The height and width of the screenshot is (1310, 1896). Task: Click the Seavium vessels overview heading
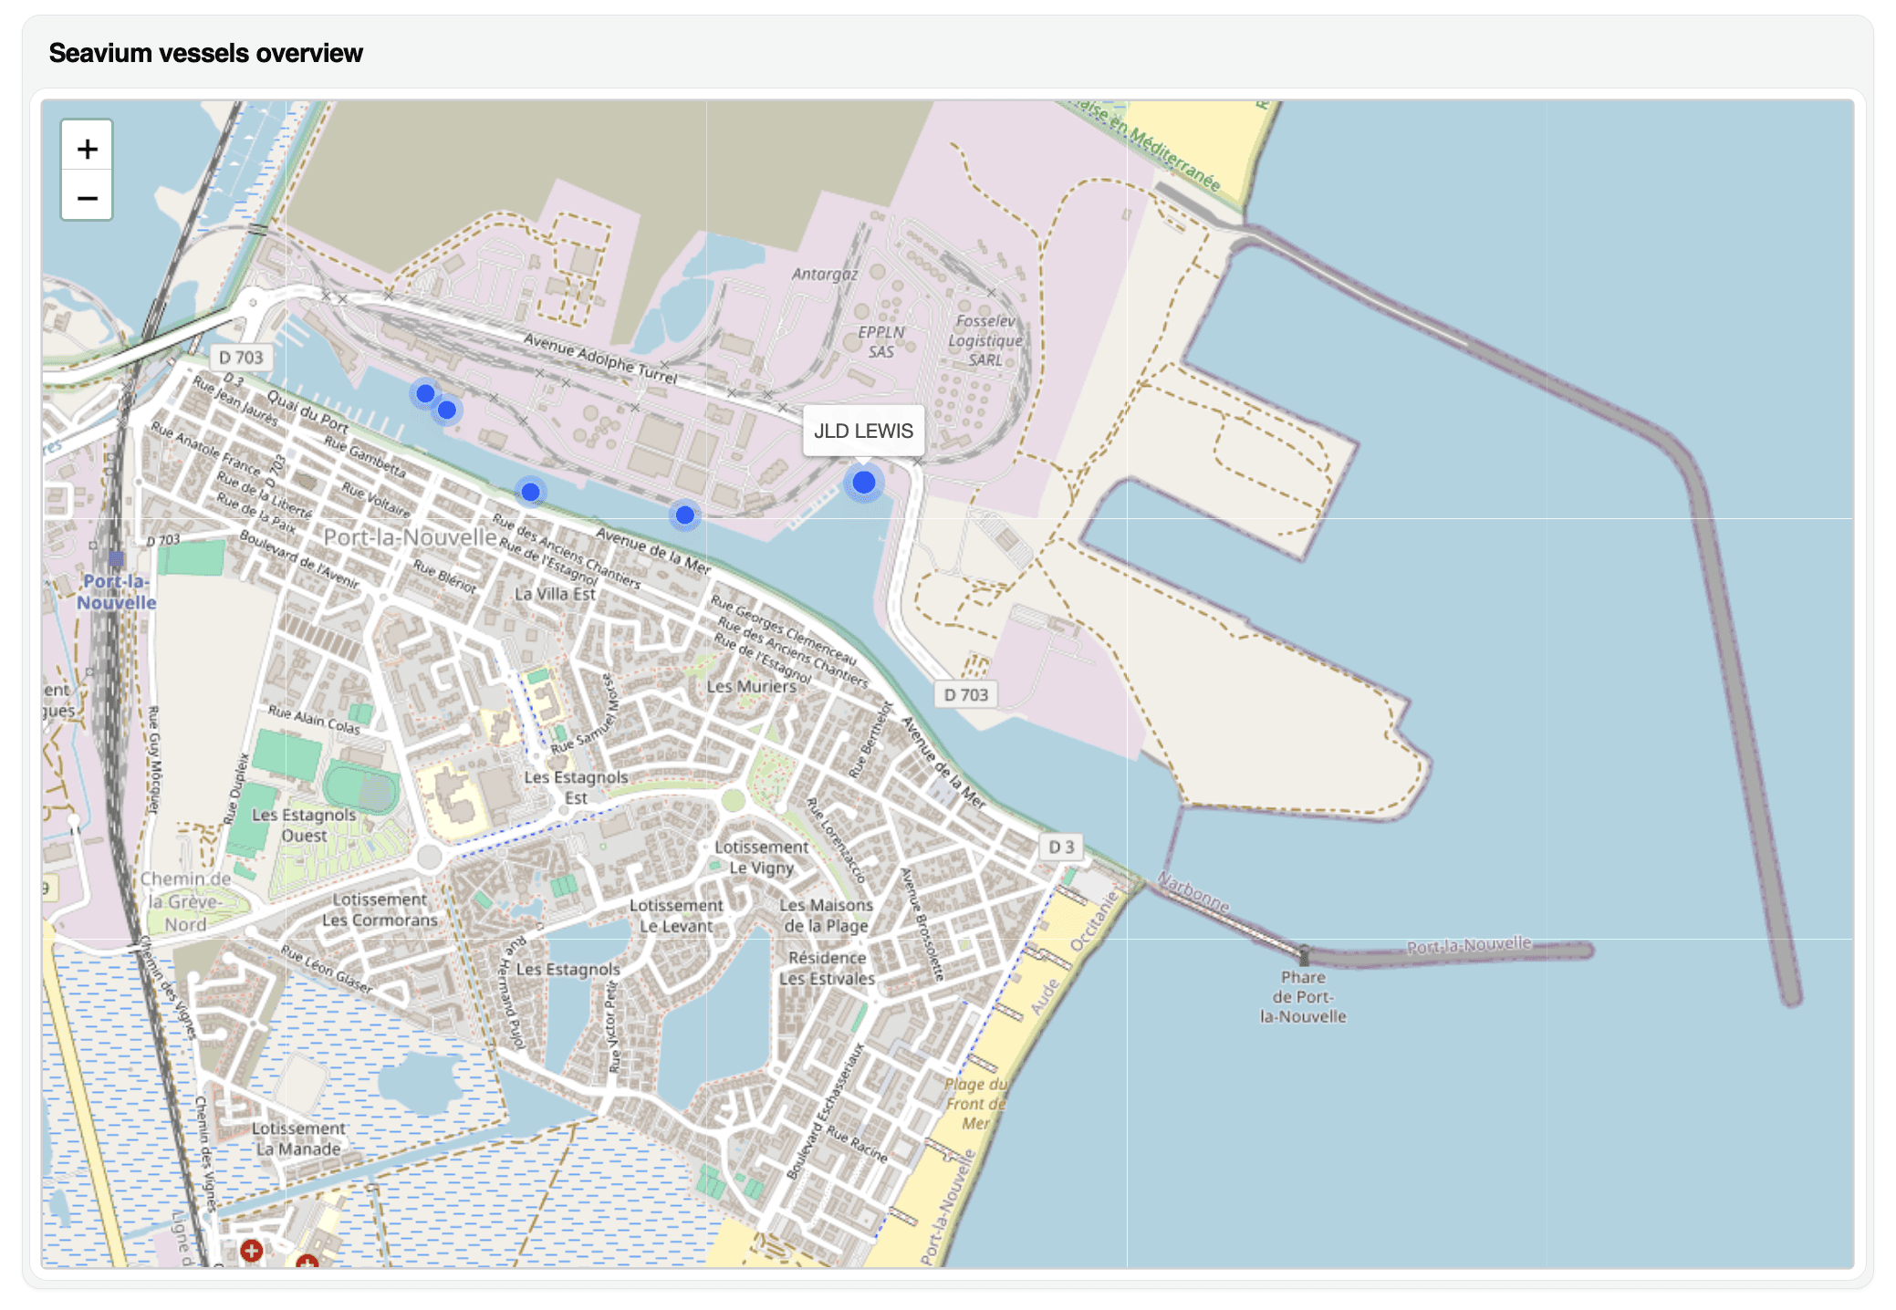coord(205,53)
